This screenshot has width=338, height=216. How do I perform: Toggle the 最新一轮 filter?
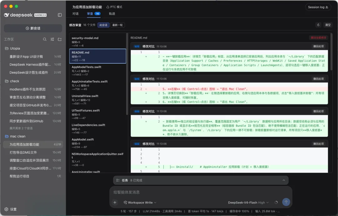117,25
